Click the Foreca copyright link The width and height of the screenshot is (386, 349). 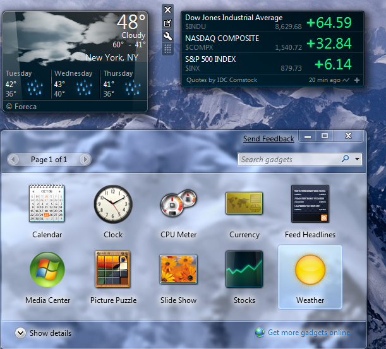point(21,107)
